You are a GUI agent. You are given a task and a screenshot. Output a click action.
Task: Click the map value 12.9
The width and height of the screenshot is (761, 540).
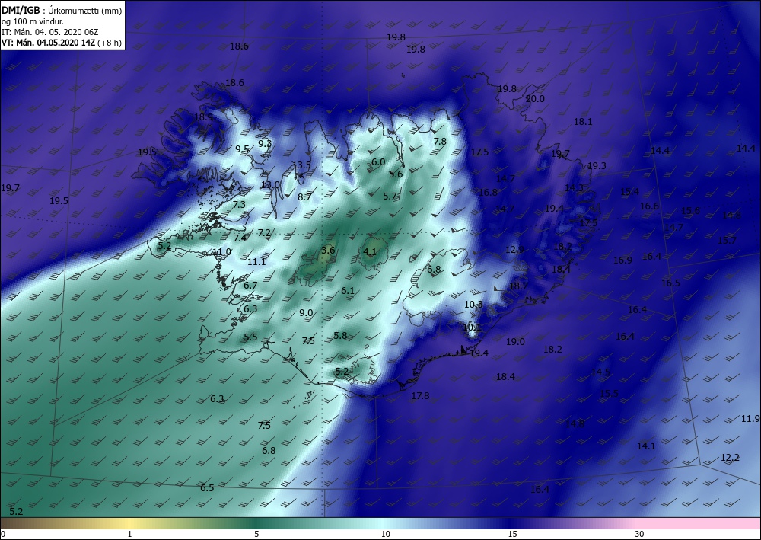pyautogui.click(x=514, y=250)
